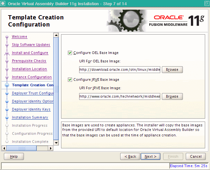
Task: Go to Deployer Identity Options step
Action: point(33,101)
